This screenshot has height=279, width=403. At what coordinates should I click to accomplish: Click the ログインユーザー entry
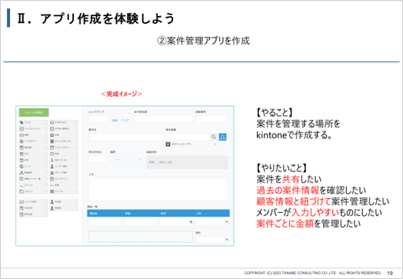(192, 144)
